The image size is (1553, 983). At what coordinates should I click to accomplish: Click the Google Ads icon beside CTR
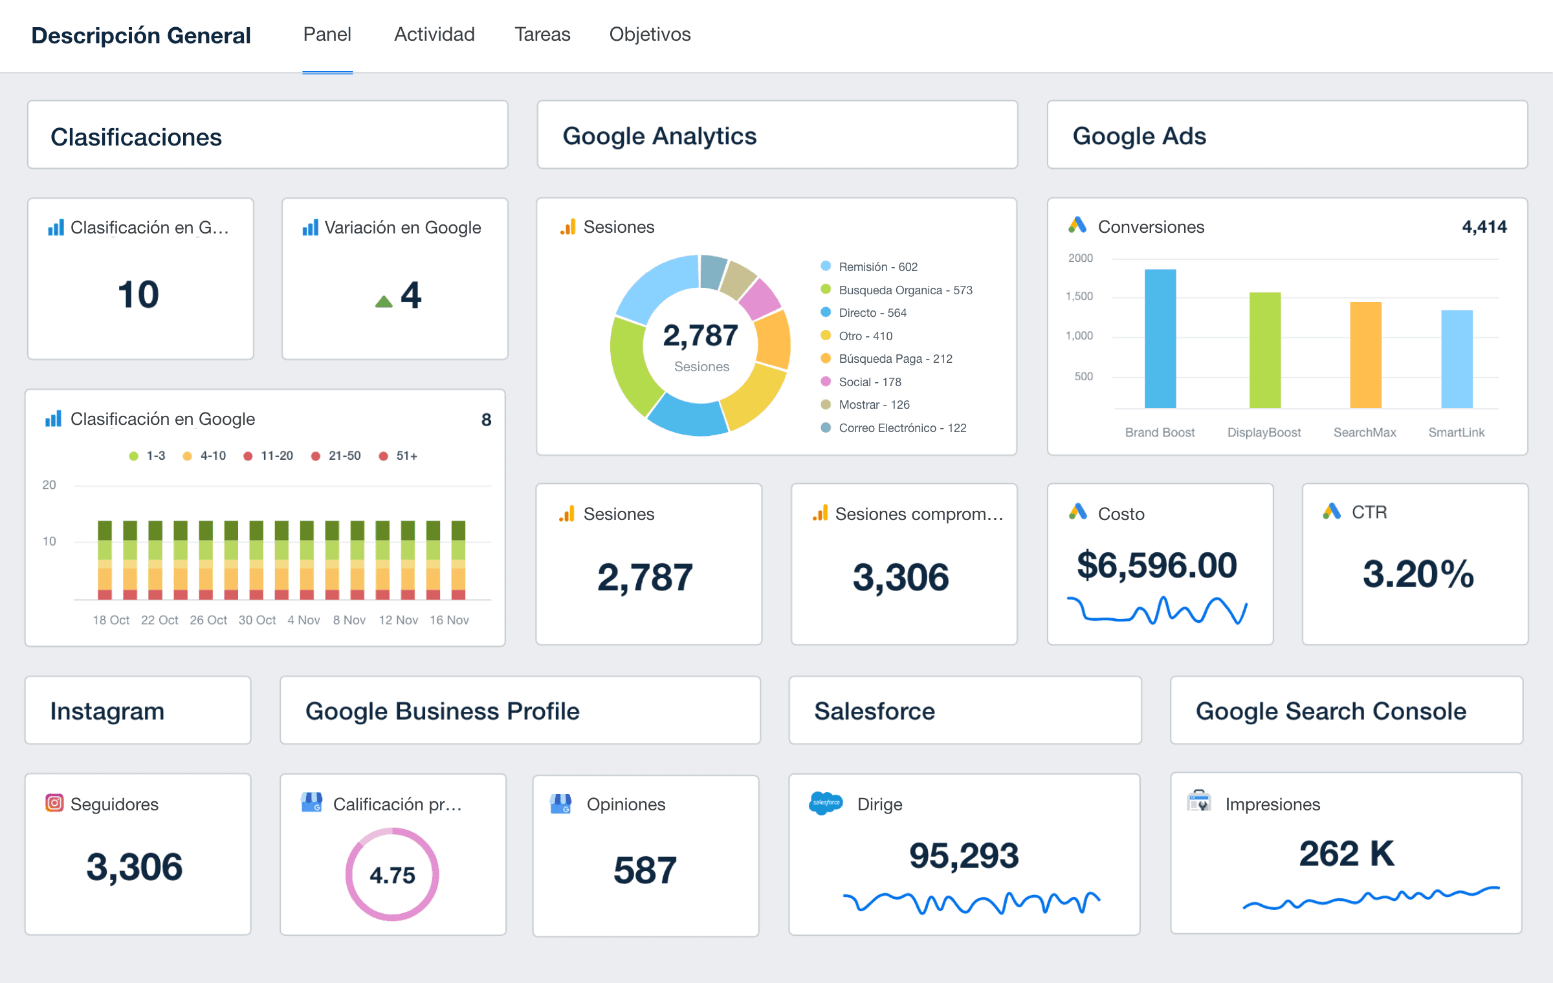pyautogui.click(x=1332, y=512)
